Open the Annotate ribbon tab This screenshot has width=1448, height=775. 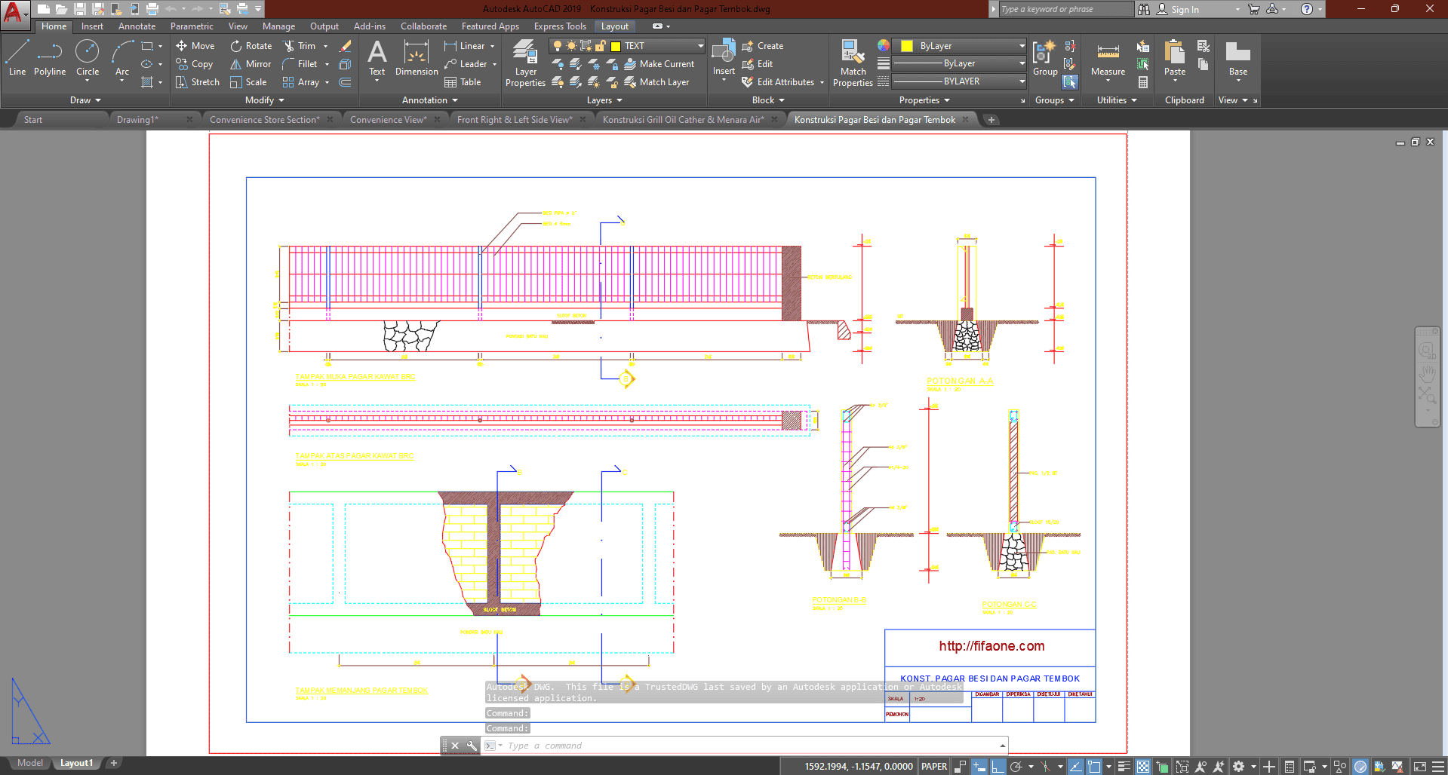click(137, 26)
